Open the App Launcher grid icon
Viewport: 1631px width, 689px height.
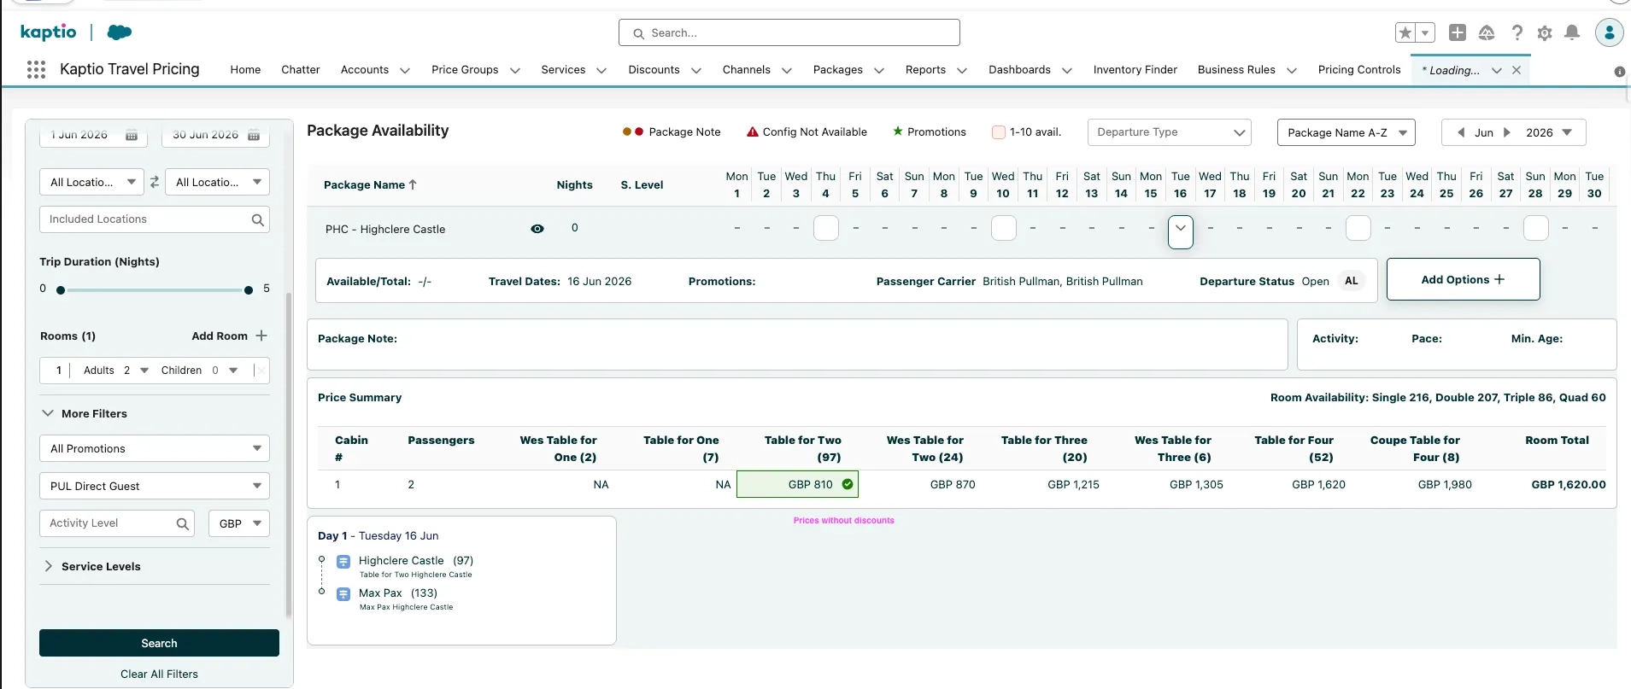coord(36,70)
